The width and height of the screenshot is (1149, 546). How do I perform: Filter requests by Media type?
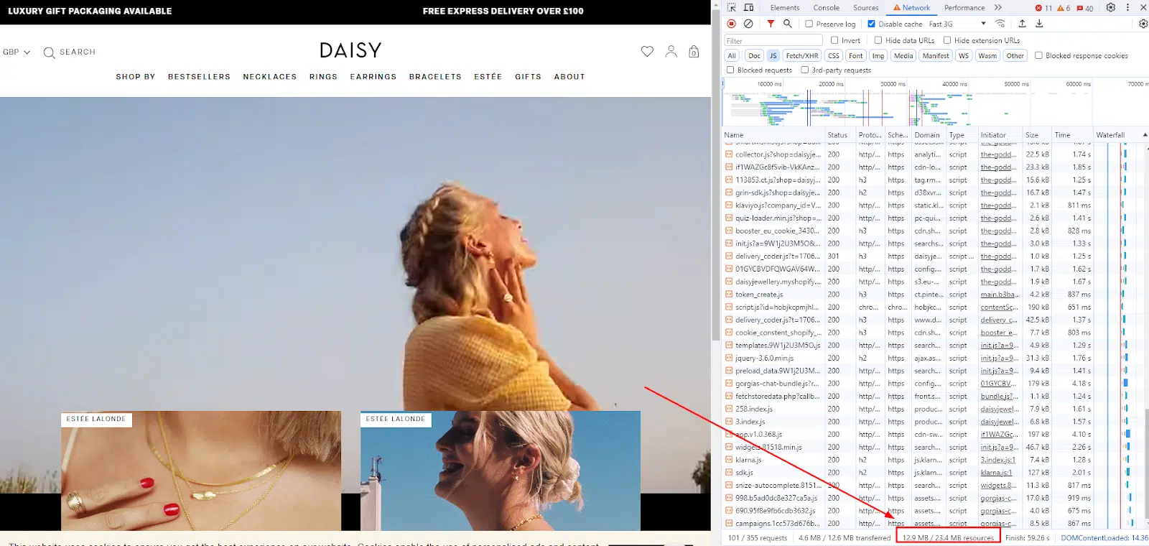click(x=903, y=55)
